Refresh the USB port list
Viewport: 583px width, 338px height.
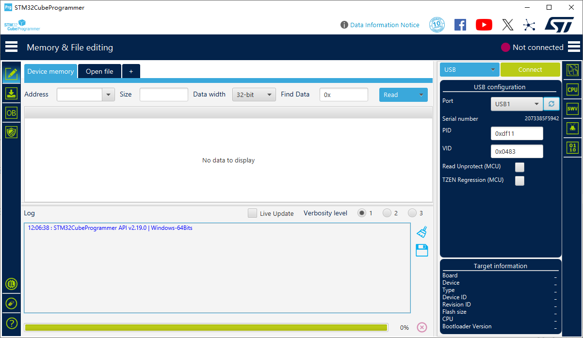(x=551, y=104)
